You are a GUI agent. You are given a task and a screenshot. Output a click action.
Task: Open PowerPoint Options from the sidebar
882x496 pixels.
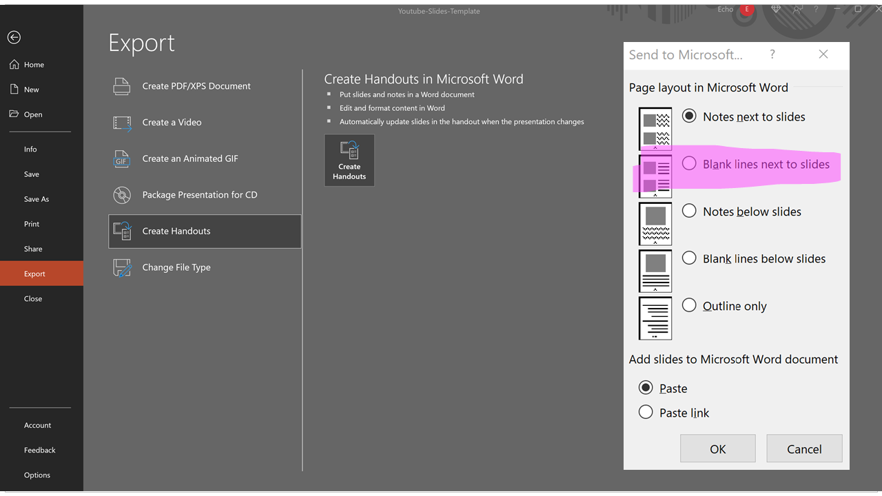(37, 475)
